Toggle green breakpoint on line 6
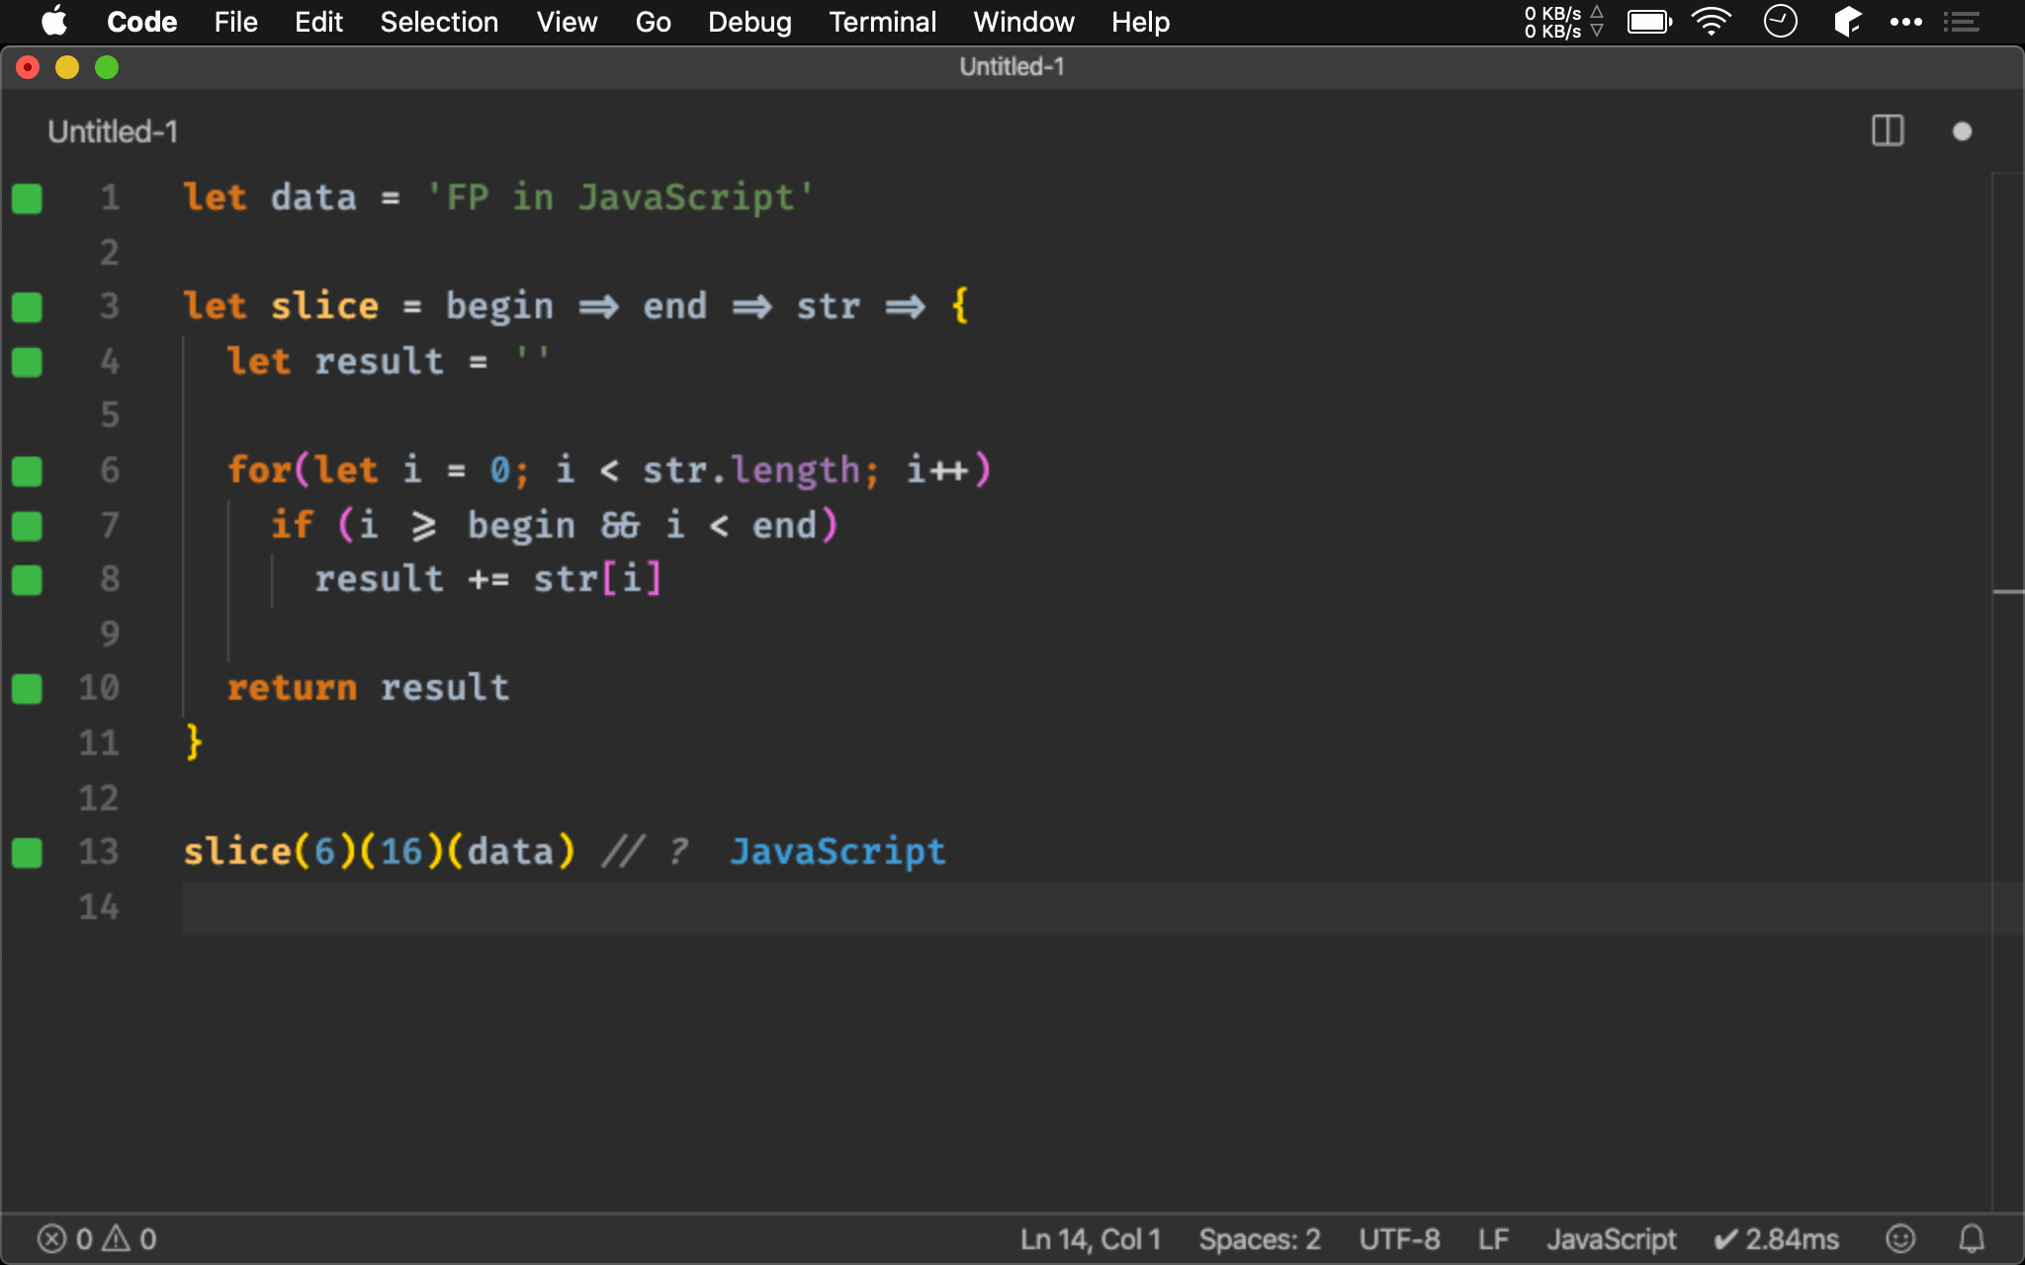 click(28, 470)
